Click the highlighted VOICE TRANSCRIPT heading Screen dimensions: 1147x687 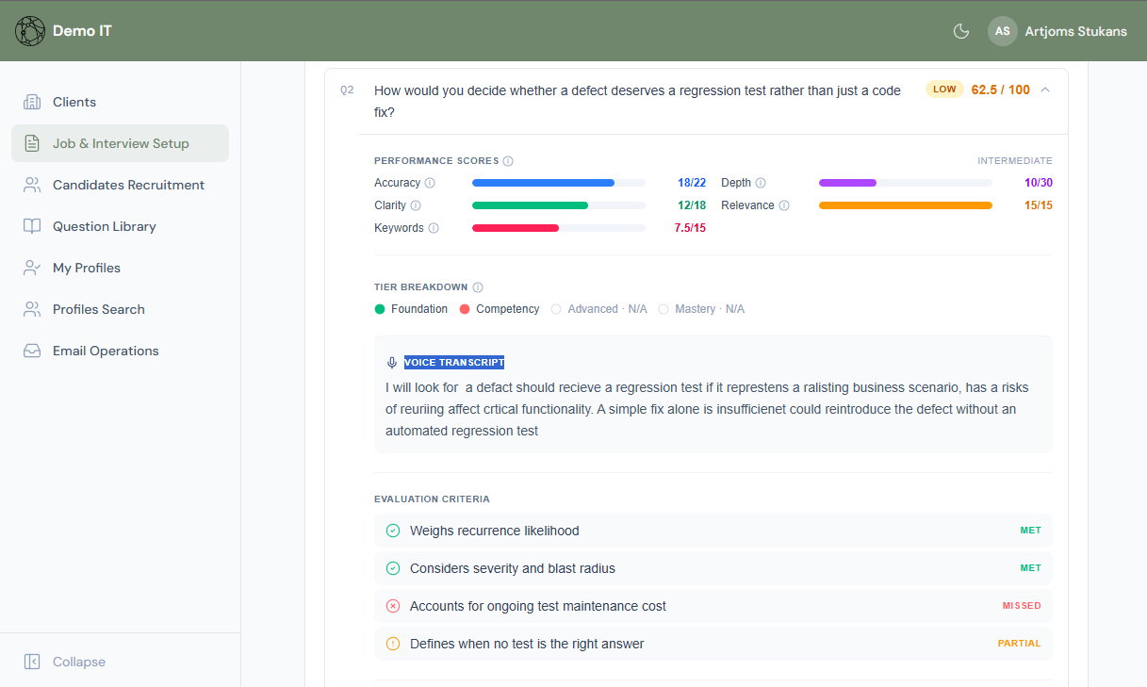pos(454,363)
